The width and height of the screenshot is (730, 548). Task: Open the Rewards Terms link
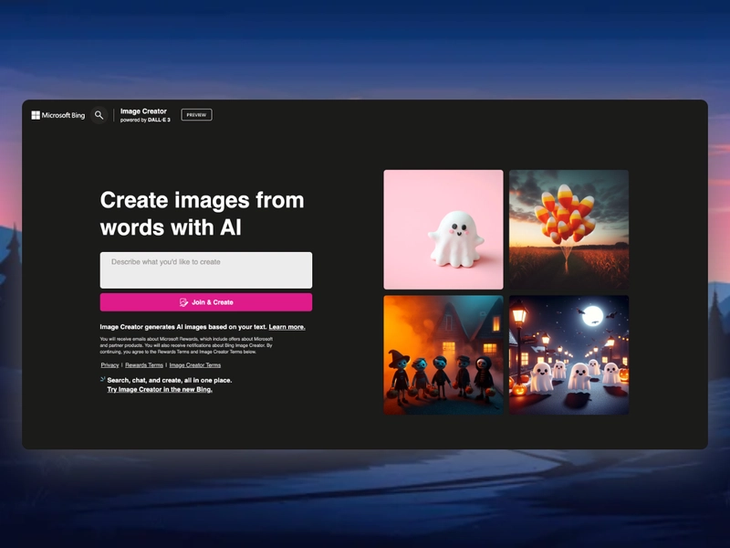144,365
